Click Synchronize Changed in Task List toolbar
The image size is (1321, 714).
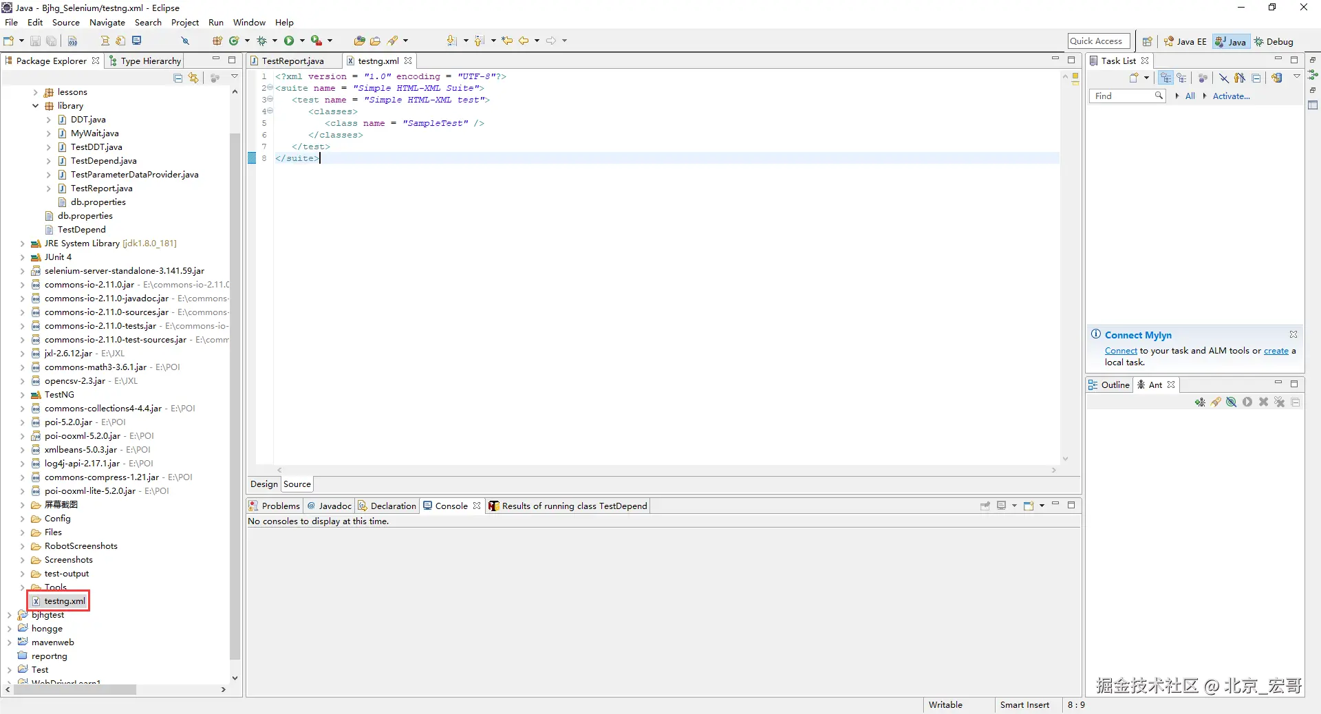[1277, 78]
